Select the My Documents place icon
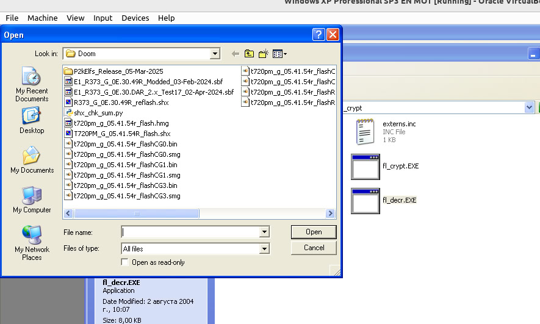 click(32, 160)
